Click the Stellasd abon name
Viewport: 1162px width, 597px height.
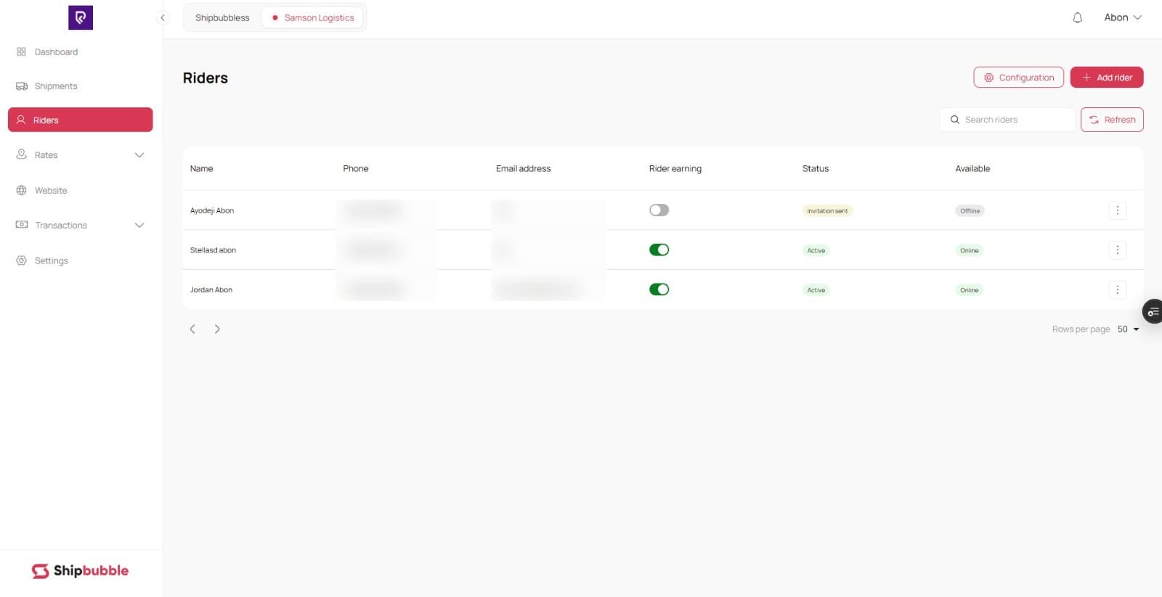(213, 250)
